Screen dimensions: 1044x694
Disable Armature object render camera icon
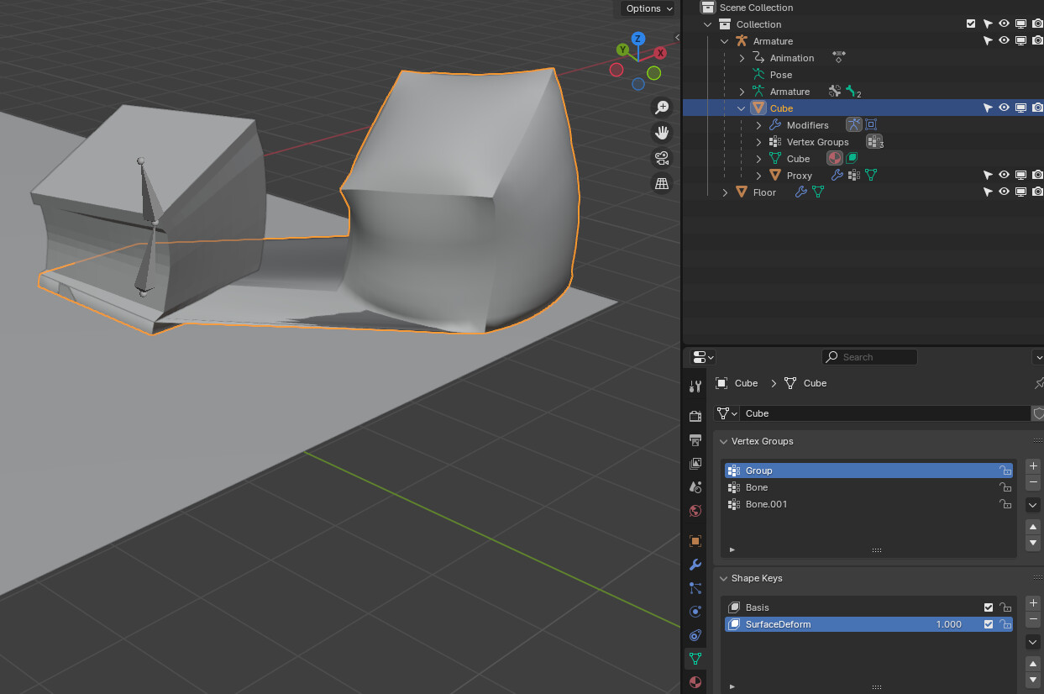pos(1037,40)
